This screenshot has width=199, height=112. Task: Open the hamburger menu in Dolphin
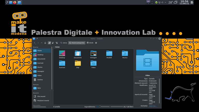click(96, 43)
